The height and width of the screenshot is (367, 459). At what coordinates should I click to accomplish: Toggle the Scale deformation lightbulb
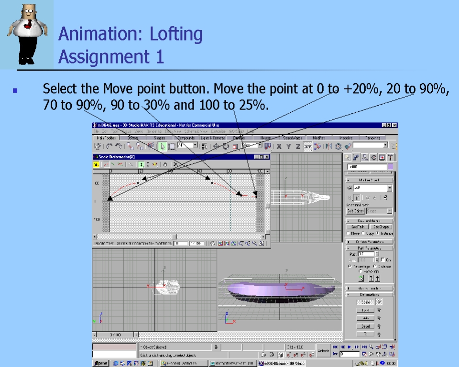click(380, 302)
